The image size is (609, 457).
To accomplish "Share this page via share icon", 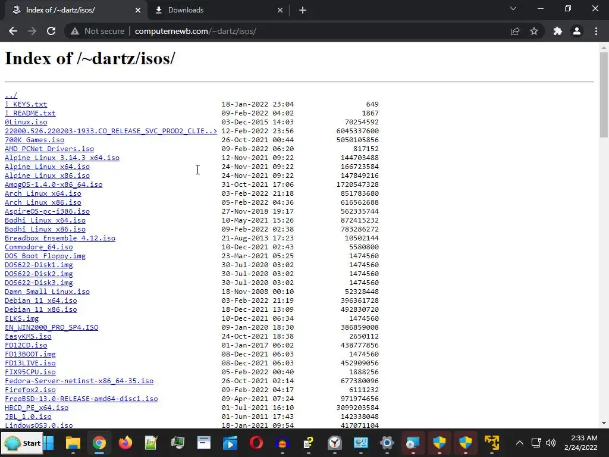I will click(515, 31).
